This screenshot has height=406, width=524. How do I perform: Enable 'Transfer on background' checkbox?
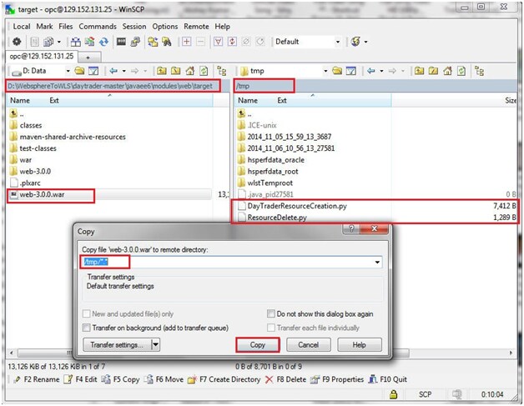pos(87,328)
